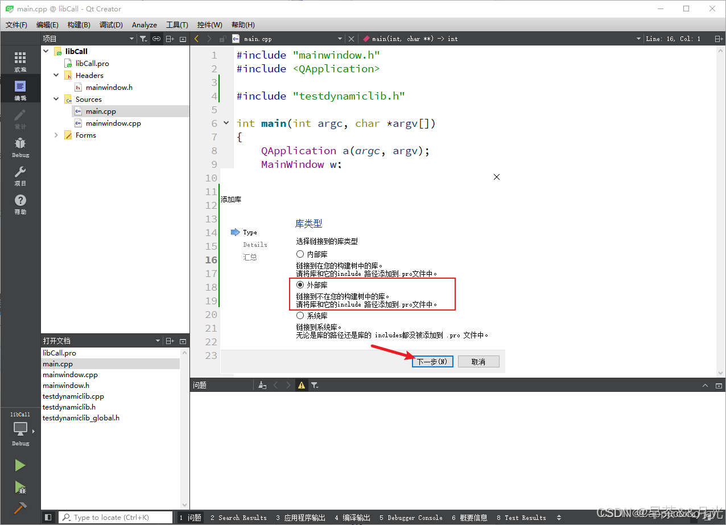This screenshot has width=726, height=525.
Task: Click the 下一步(N) button
Action: [x=432, y=362]
